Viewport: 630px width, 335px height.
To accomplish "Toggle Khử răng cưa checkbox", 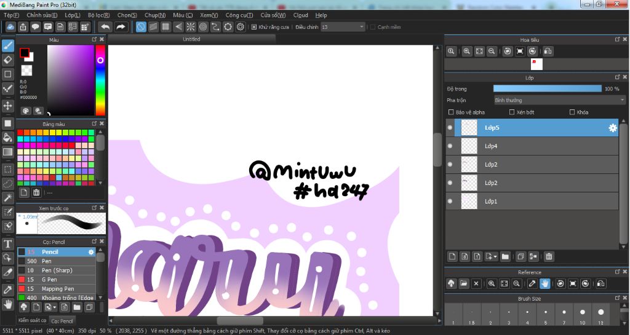I will click(x=254, y=27).
